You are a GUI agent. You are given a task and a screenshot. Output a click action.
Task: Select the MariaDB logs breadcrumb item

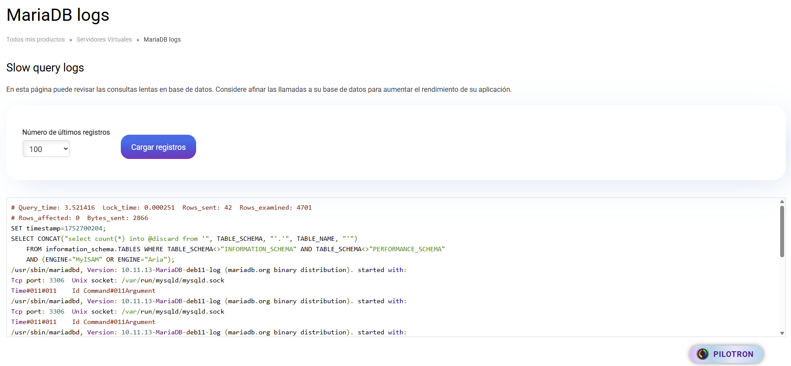pyautogui.click(x=162, y=39)
